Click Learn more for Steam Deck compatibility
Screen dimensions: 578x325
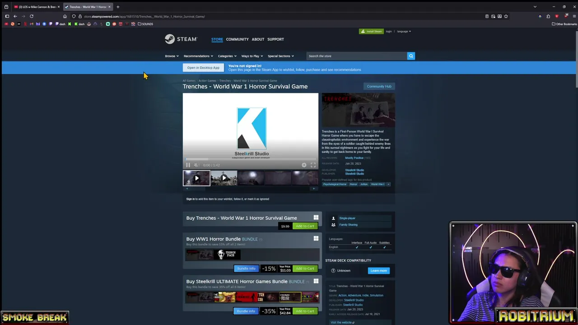tap(379, 271)
